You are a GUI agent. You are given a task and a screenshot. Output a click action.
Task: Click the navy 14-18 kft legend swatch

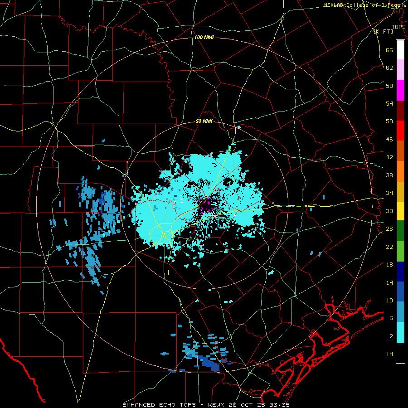tap(400, 272)
